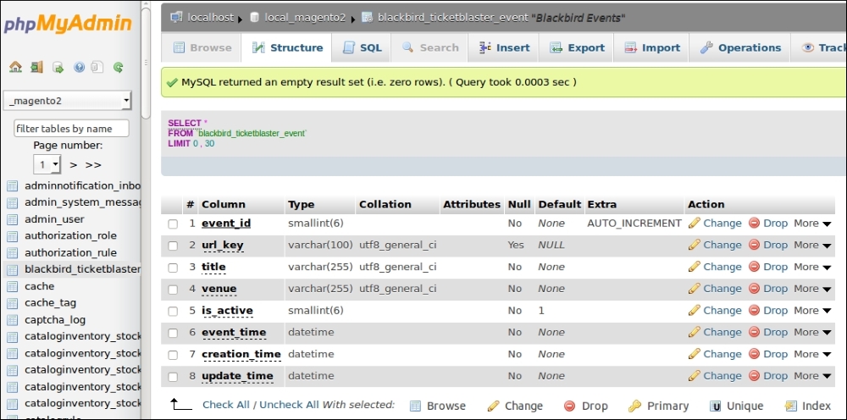Viewport: 847px width, 420px height.
Task: Open the Page number dropdown
Action: pyautogui.click(x=47, y=164)
